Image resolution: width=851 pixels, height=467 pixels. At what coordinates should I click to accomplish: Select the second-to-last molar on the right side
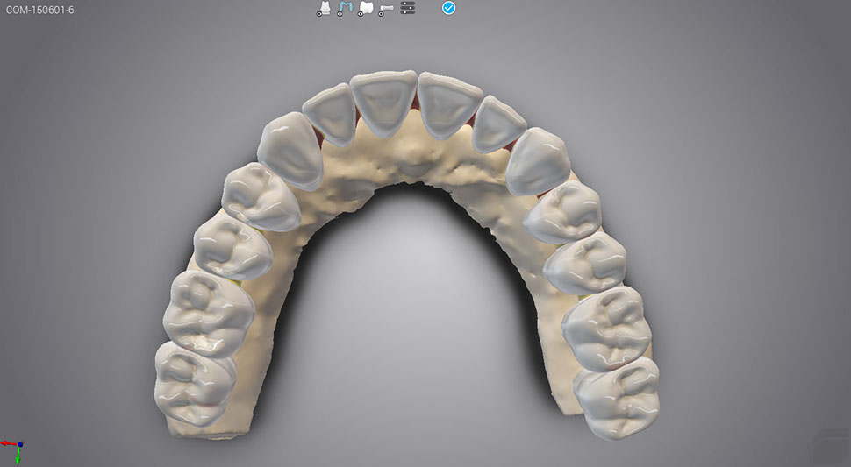(606, 324)
